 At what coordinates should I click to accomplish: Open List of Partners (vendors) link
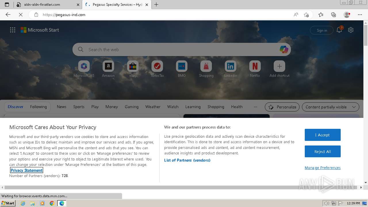(x=187, y=160)
